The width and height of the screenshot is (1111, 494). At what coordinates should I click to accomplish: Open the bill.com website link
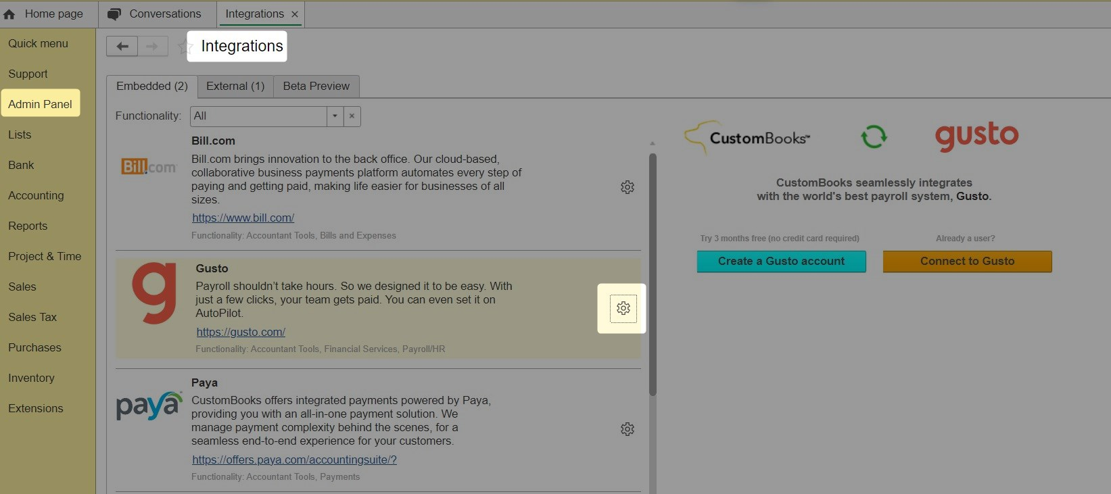click(x=243, y=218)
